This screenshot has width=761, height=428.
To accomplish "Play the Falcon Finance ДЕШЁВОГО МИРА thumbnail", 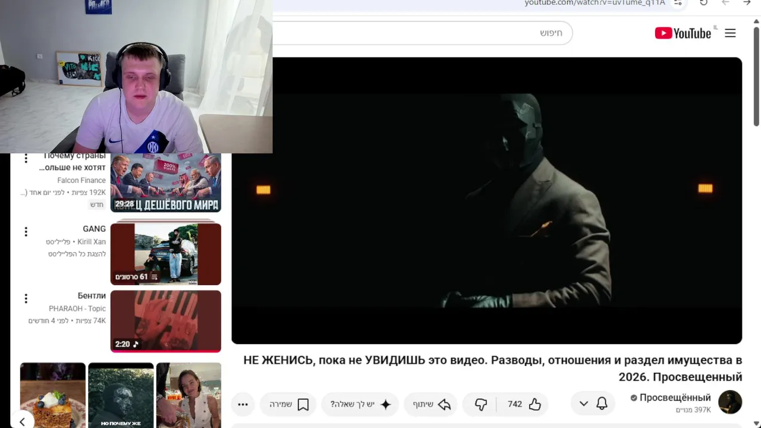I will point(166,182).
